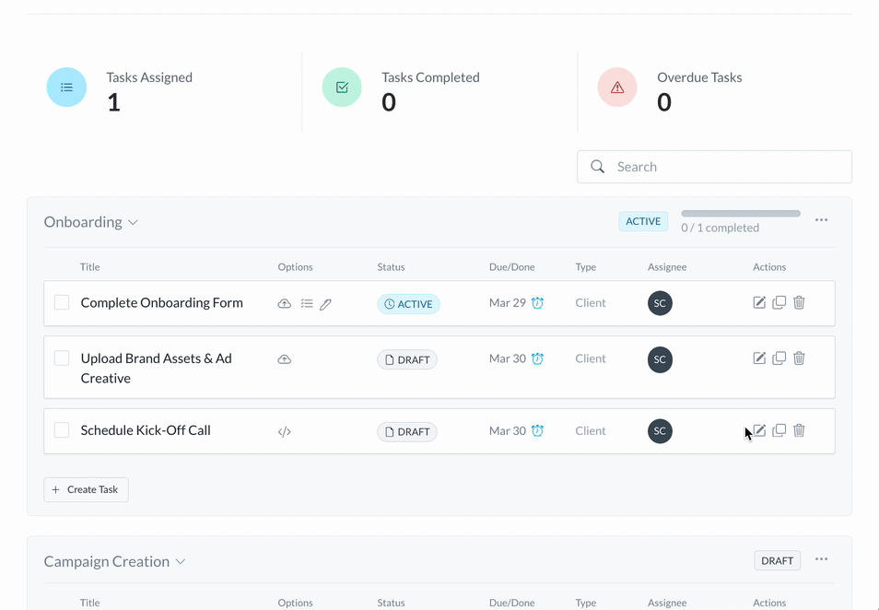
Task: Delete the Upload Brand Assets task
Action: [799, 358]
